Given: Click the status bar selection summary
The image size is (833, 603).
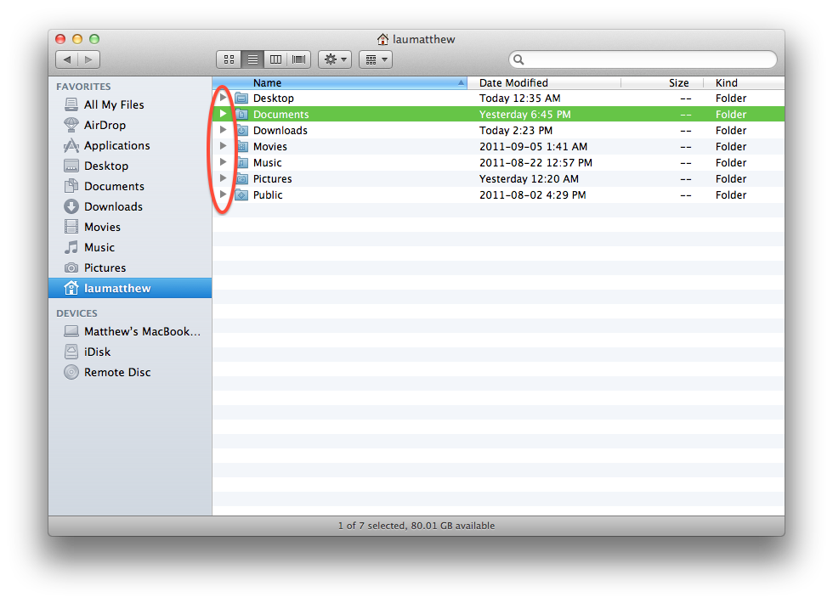Looking at the screenshot, I should click(x=416, y=526).
